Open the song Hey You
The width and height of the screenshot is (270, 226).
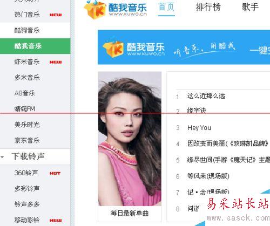[x=199, y=128]
